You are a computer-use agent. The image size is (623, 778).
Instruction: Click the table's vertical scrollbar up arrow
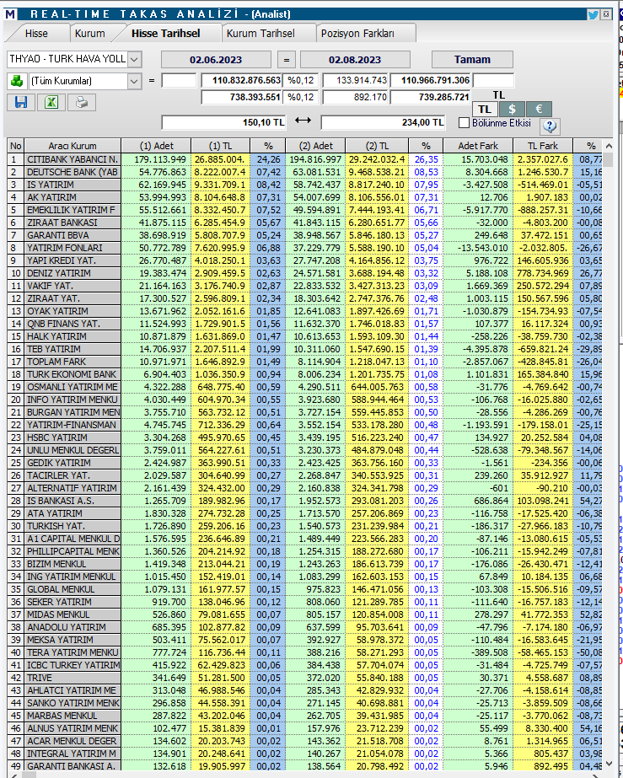(609, 146)
